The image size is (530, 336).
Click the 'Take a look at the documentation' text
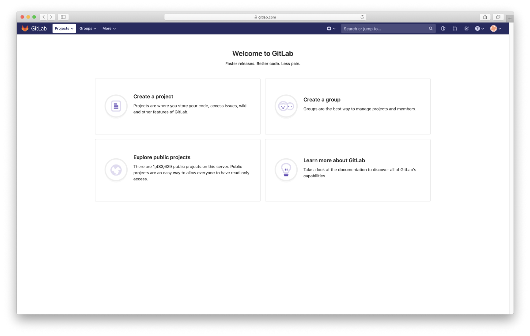pos(360,173)
